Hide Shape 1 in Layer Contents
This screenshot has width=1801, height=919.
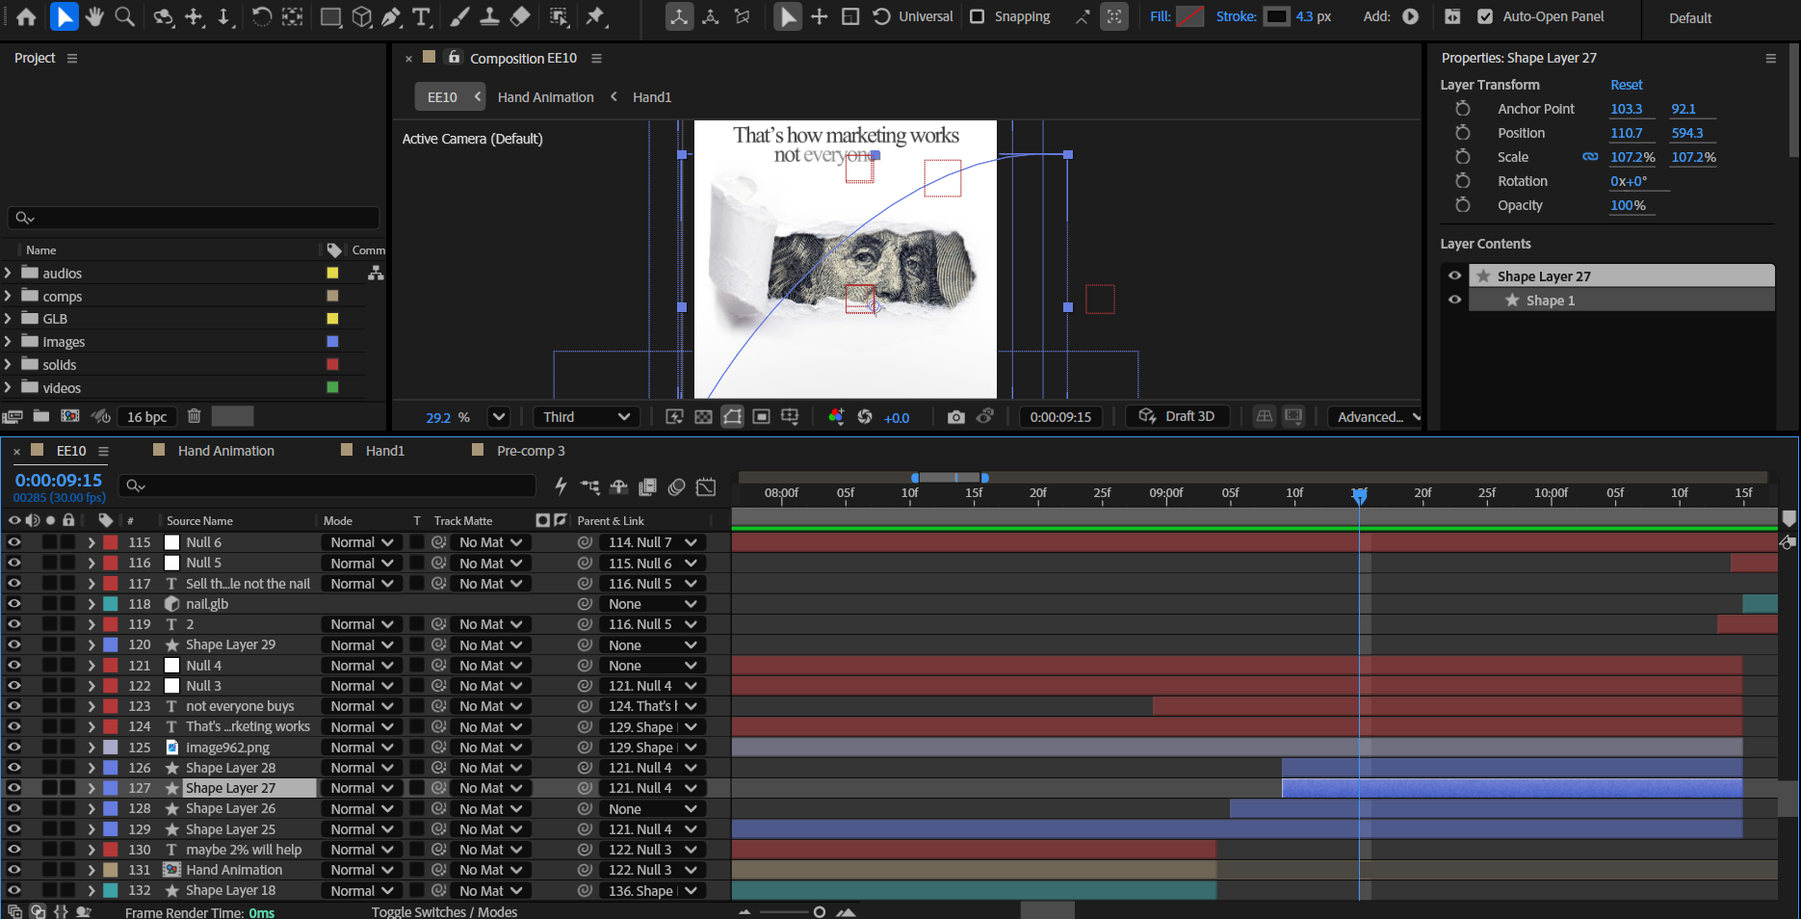click(1454, 300)
